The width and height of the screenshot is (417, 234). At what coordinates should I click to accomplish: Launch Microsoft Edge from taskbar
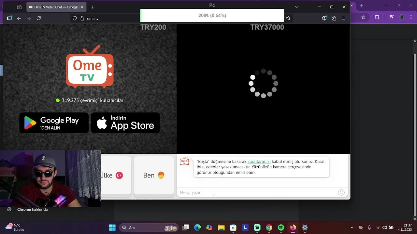pos(197,227)
